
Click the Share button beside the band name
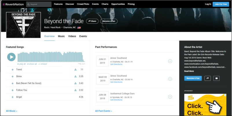tap(92, 21)
